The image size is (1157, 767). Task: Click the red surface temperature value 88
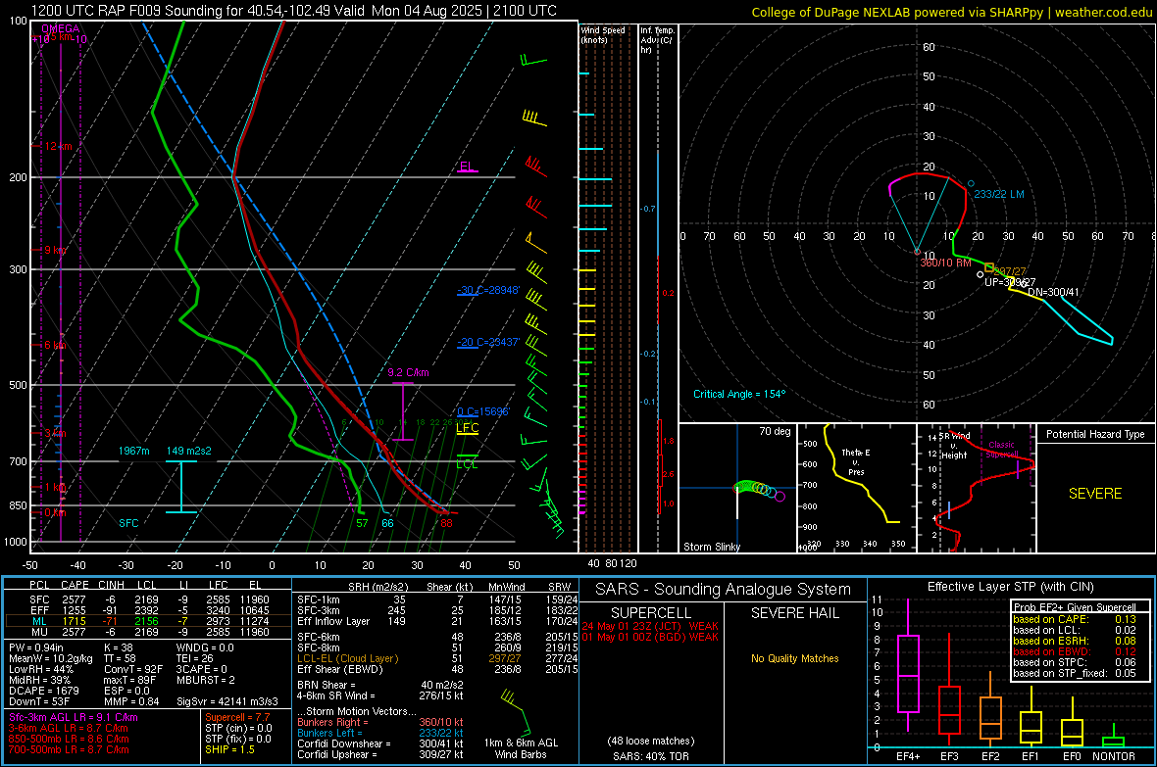[x=446, y=523]
